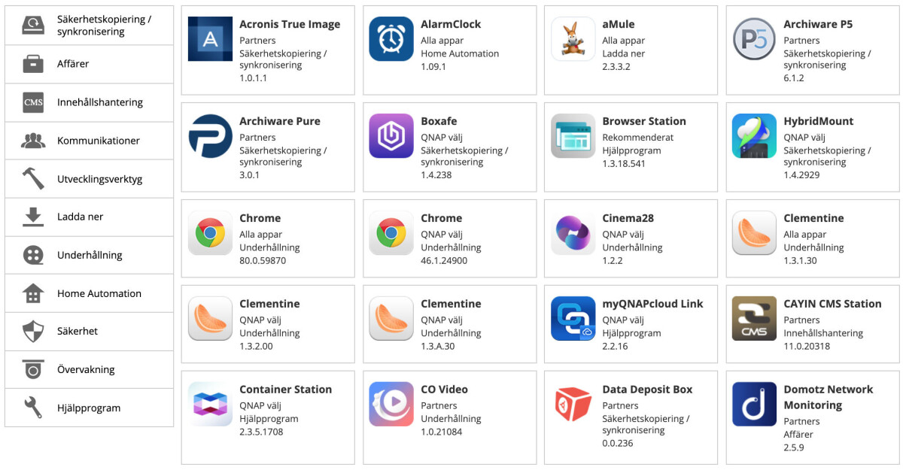The width and height of the screenshot is (903, 470).
Task: Click aMule version text 2.3.3.2
Action: tap(616, 67)
